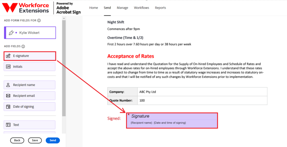This screenshot has width=287, height=147.
Task: Select Kylie Wickert recipient box
Action: 30,33
